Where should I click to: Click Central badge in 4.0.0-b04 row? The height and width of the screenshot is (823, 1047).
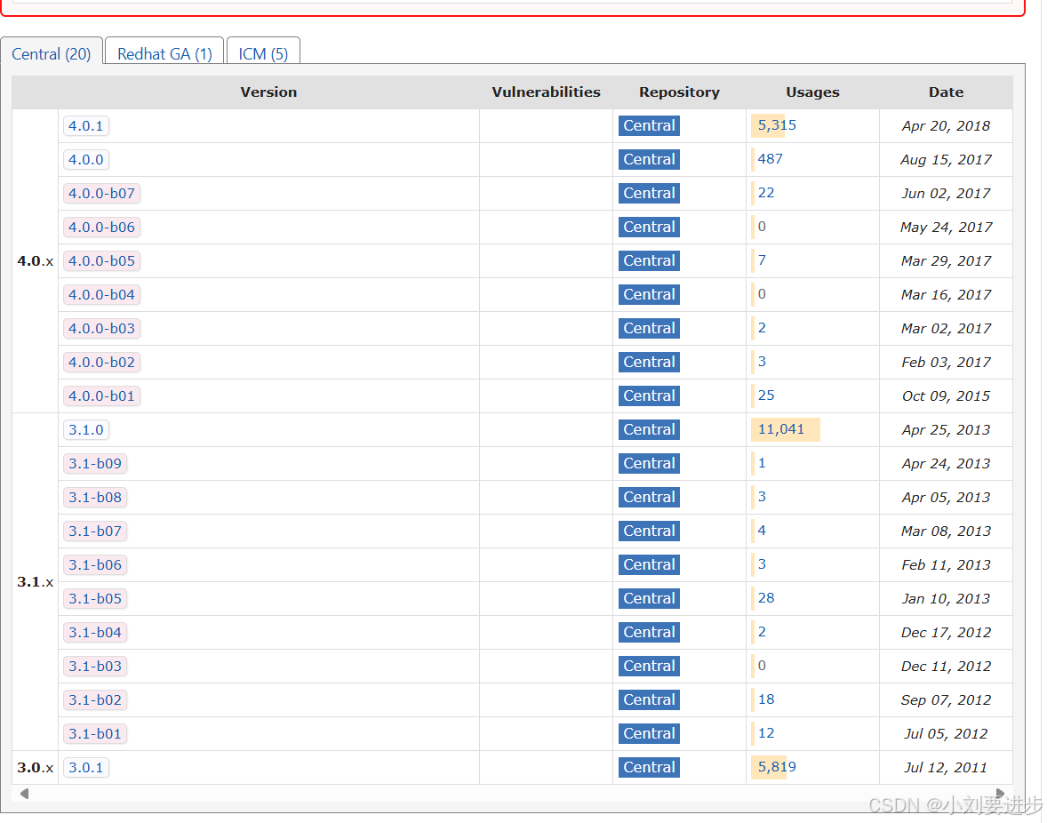point(649,294)
